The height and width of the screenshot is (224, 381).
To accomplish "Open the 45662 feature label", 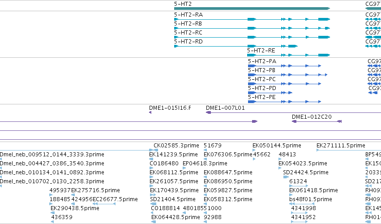I will click(x=262, y=155).
